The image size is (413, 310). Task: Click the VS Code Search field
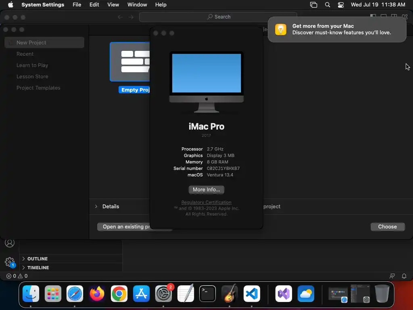(x=218, y=17)
